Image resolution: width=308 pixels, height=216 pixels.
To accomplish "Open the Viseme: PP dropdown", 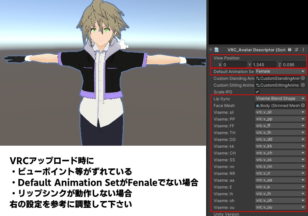I will click(x=280, y=119).
